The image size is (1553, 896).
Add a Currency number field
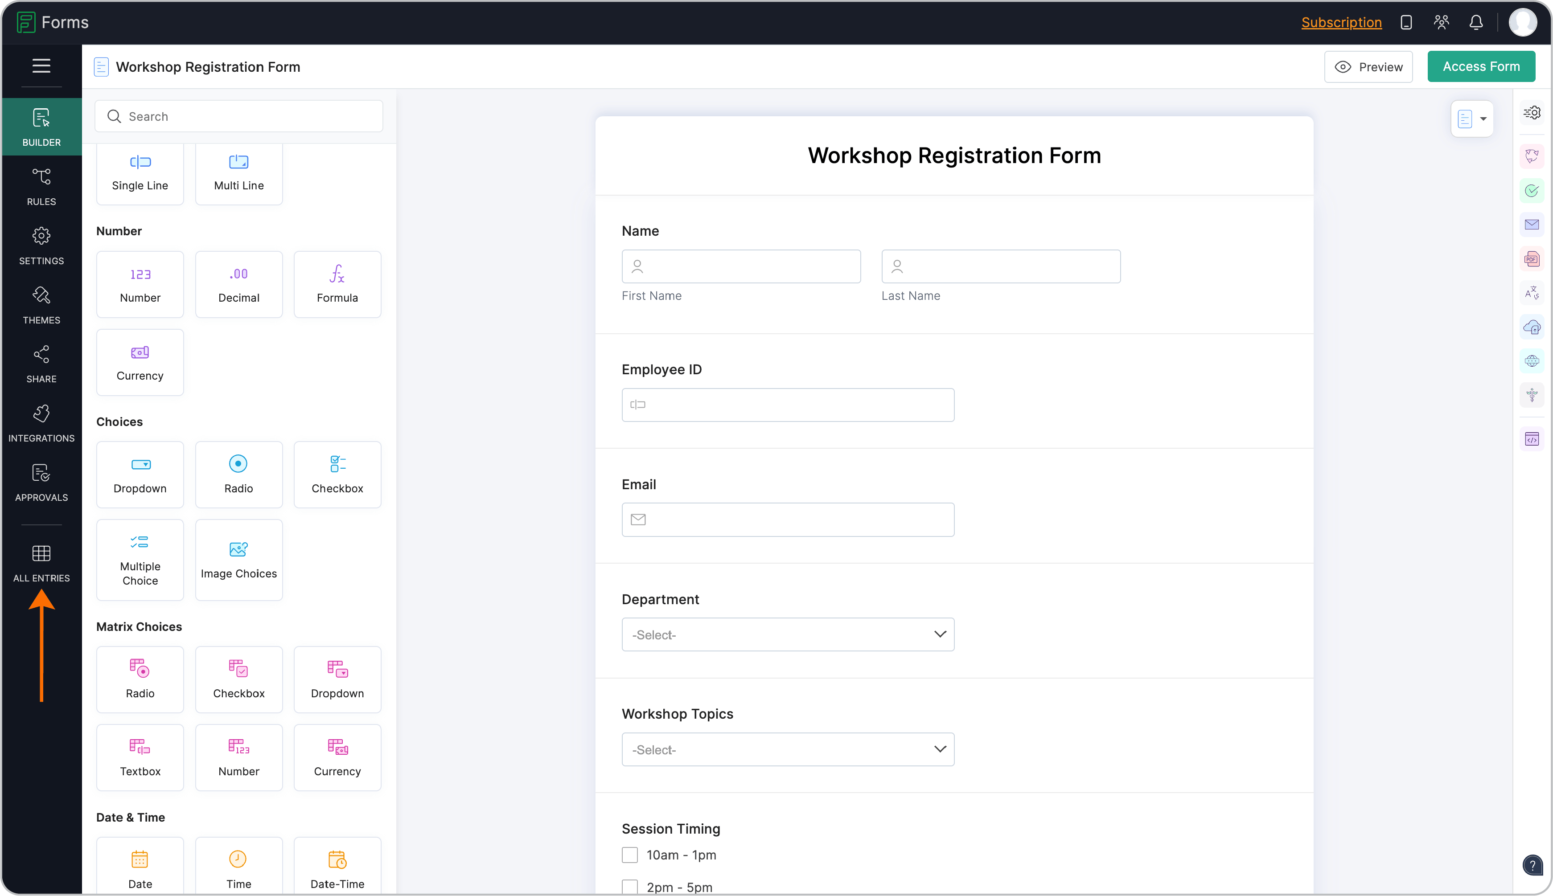140,362
